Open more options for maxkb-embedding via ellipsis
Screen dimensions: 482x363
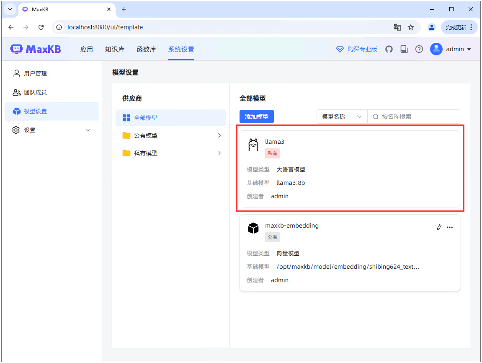click(450, 227)
